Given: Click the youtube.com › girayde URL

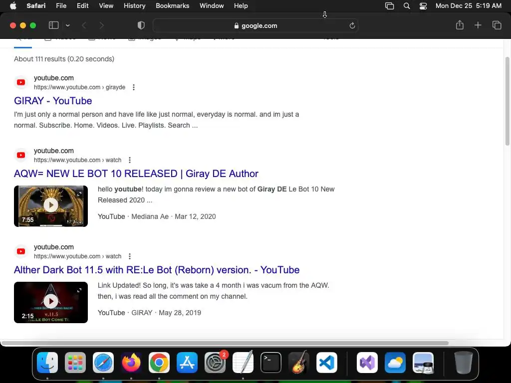Looking at the screenshot, I should click(79, 87).
